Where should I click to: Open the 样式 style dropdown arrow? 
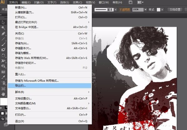click(x=162, y=10)
